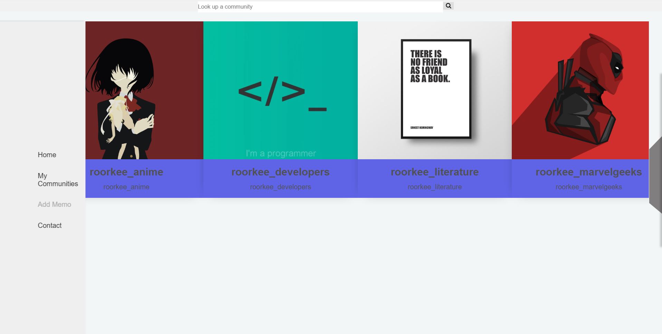Click the roorkee_literature bold title
Screen dimensions: 662x334
pos(435,172)
